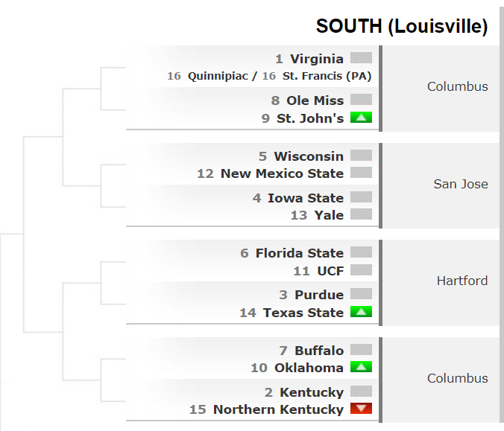Click green up arrow beside St. John's
This screenshot has height=431, width=504.
click(x=361, y=118)
